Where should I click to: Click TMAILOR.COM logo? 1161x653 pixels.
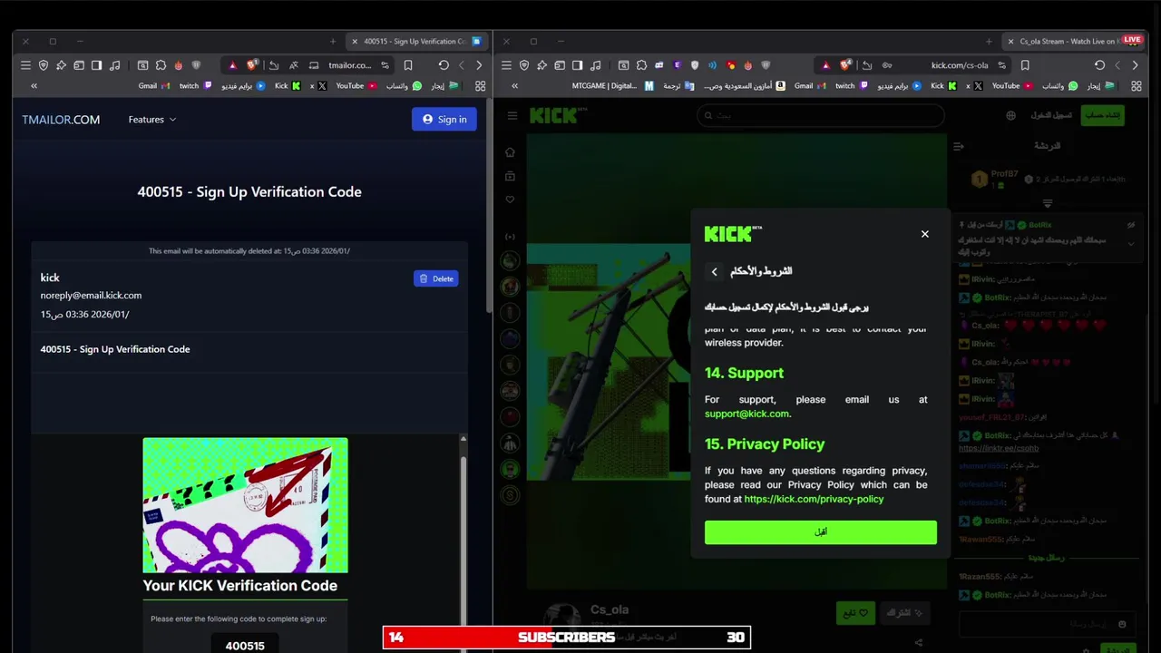61,120
